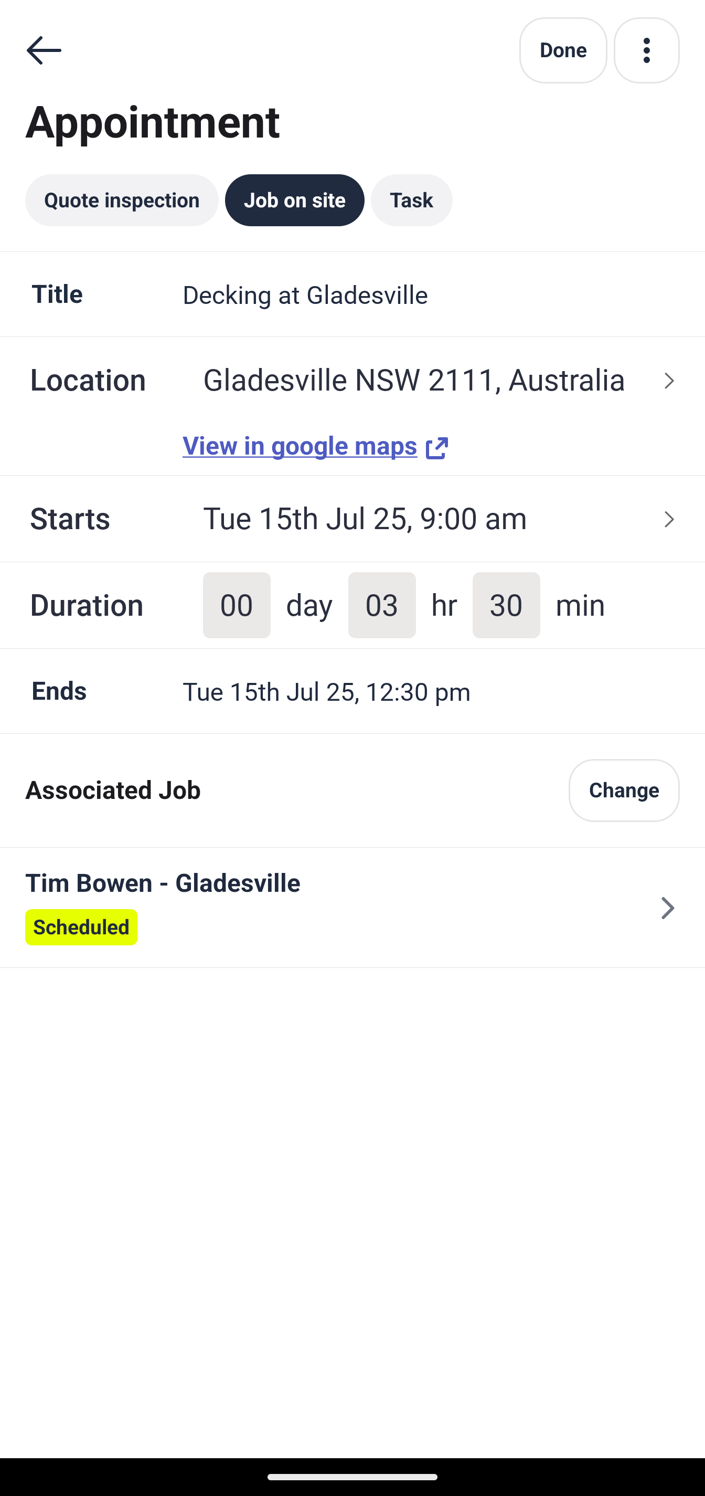Open the three-dot more options menu
The image size is (705, 1496).
point(646,50)
